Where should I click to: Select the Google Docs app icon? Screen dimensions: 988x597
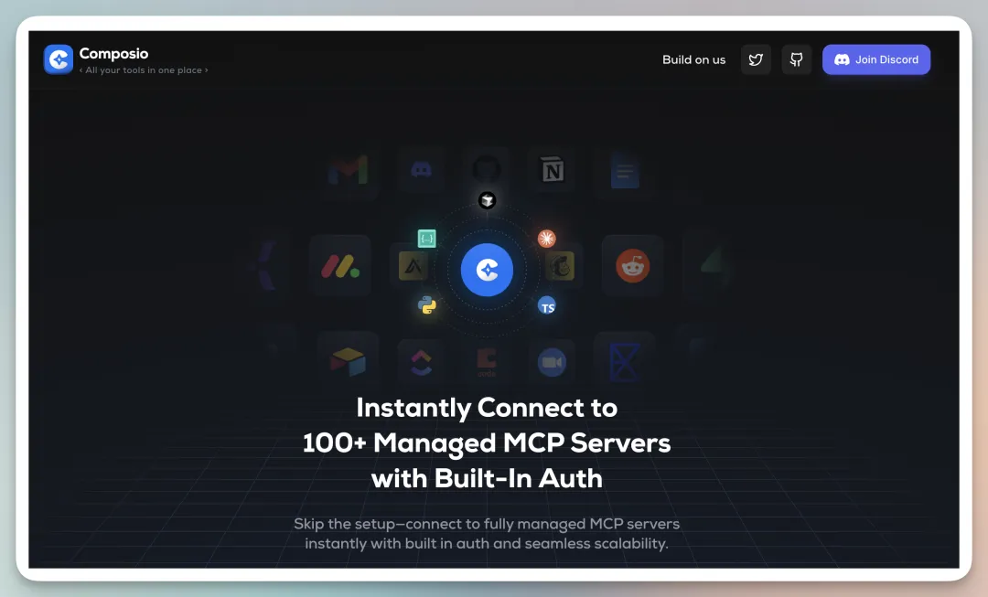coord(625,172)
